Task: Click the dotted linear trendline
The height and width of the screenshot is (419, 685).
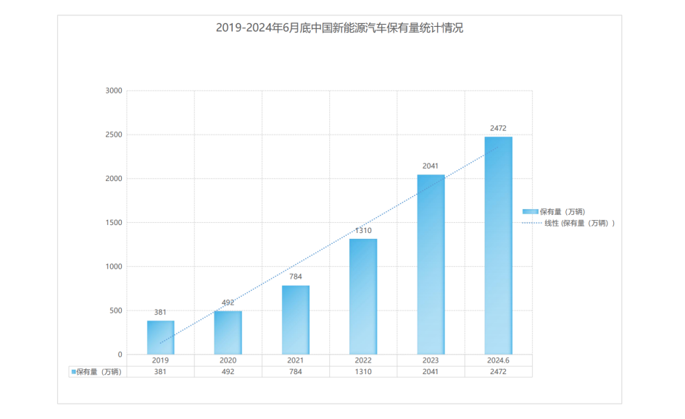Action: tap(329, 245)
